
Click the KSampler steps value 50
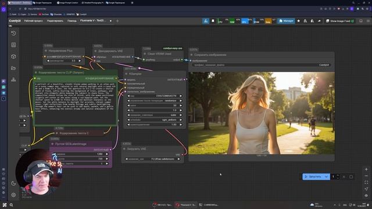pyautogui.click(x=155, y=106)
